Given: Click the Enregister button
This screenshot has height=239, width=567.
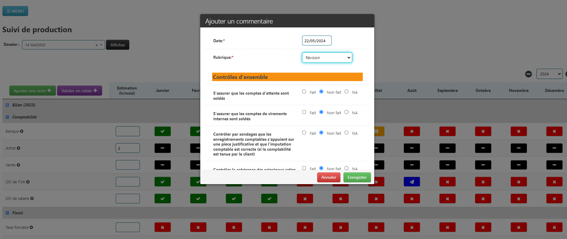Looking at the screenshot, I should [x=357, y=178].
